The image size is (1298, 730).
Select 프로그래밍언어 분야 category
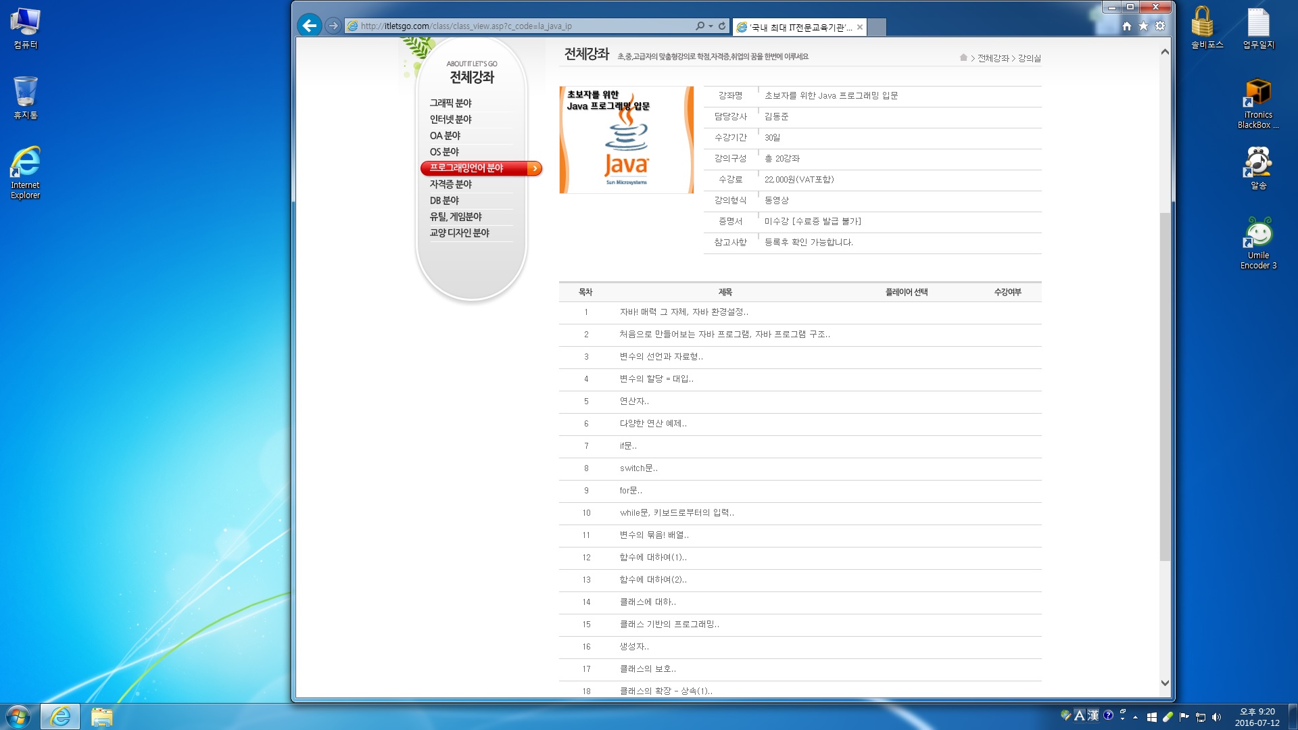(481, 168)
